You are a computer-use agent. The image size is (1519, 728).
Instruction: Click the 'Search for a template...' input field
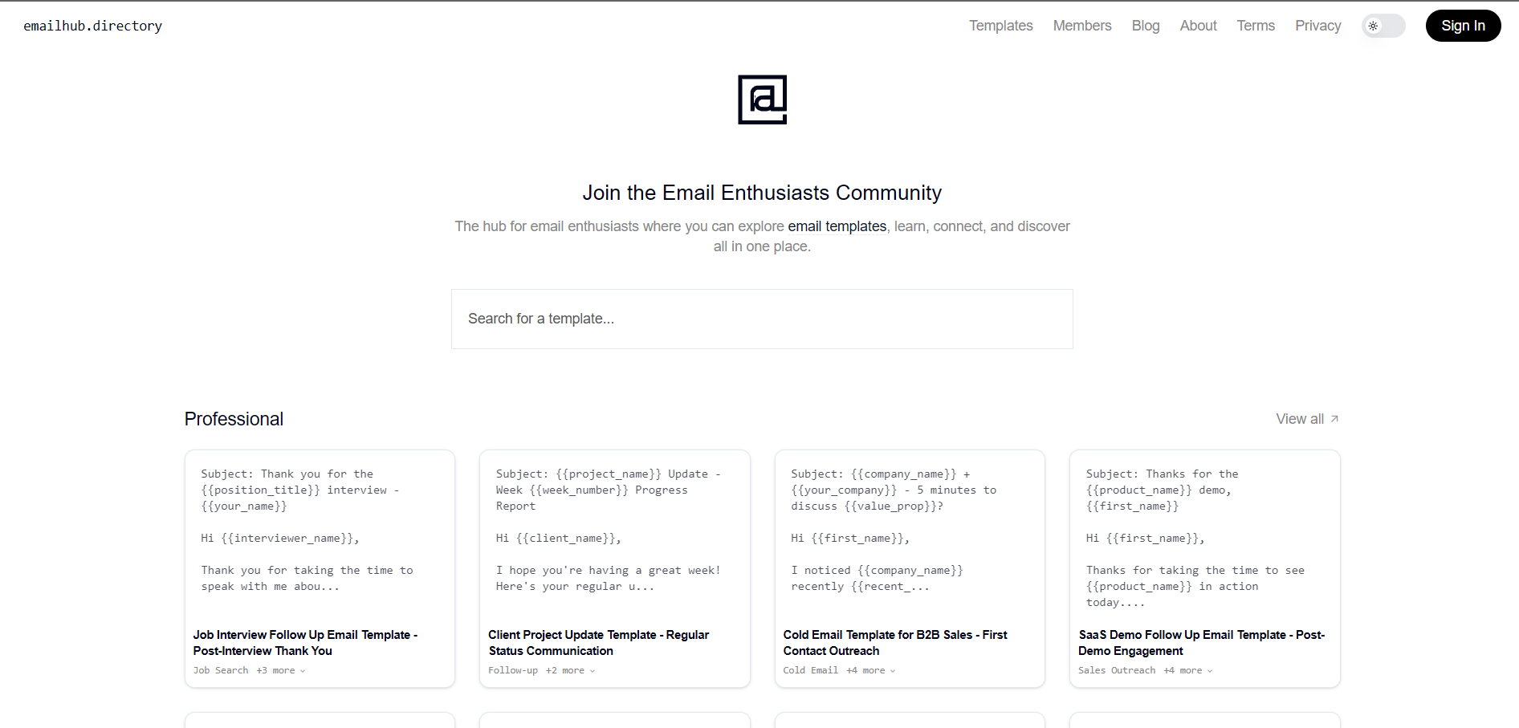pyautogui.click(x=761, y=319)
